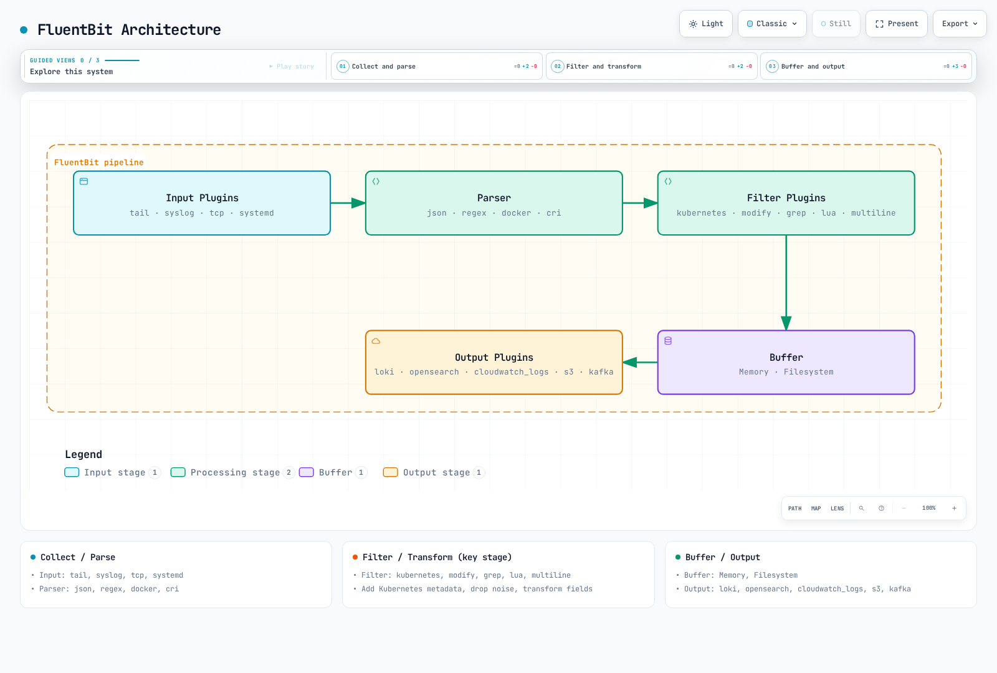Click the Buffer / Output card heading
997x673 pixels.
(723, 557)
